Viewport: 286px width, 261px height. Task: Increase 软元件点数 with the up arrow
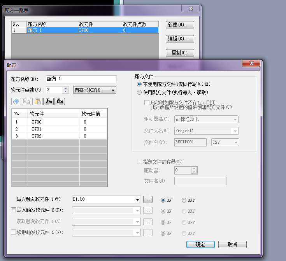click(x=66, y=88)
